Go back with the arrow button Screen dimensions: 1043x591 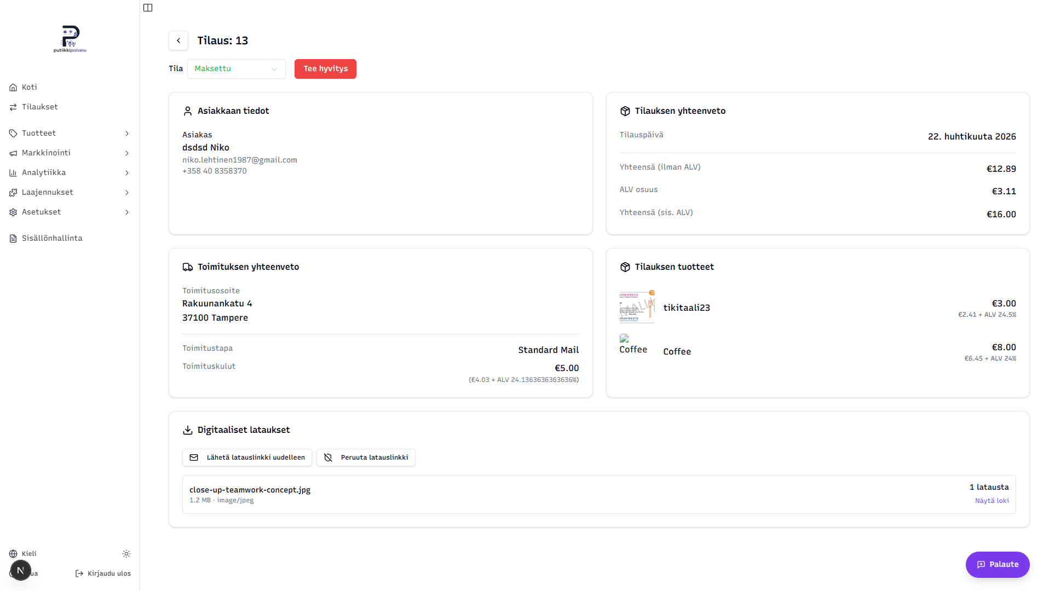178,40
